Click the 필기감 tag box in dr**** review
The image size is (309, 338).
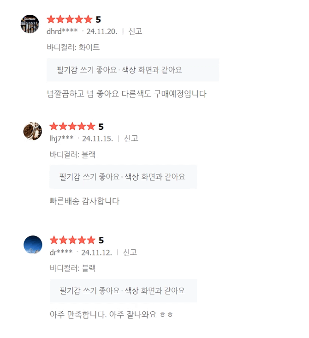click(123, 291)
